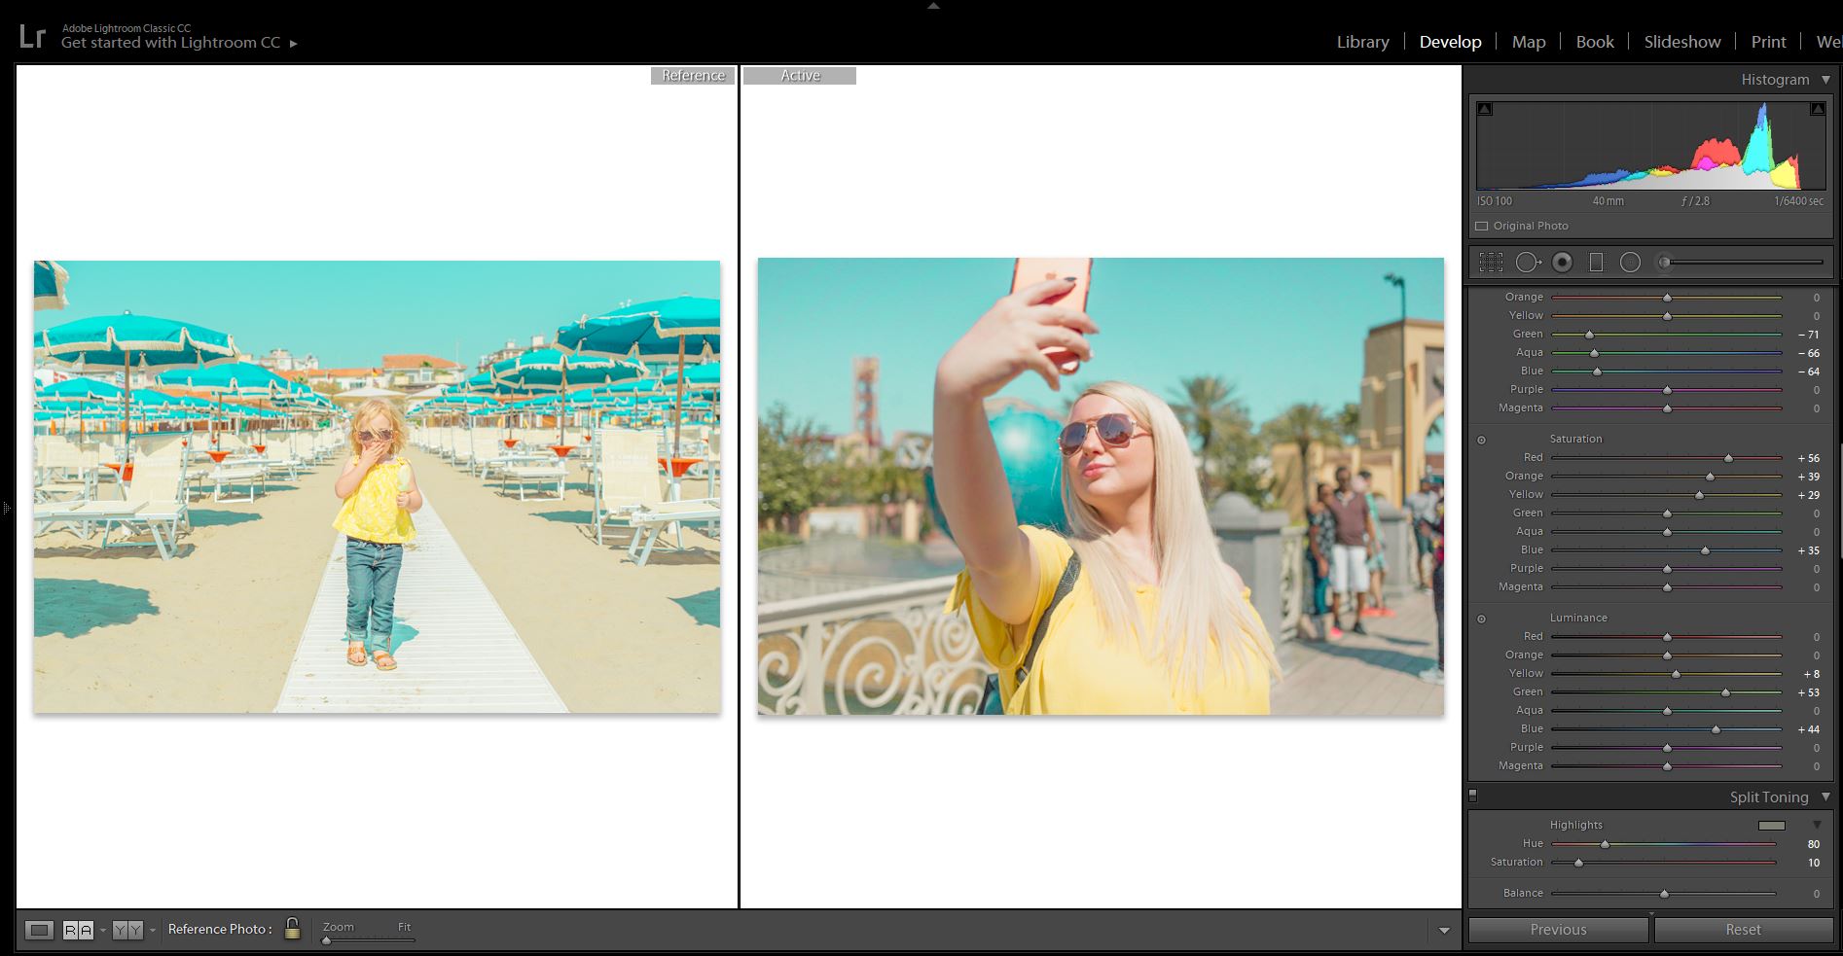
Task: Click the Reset button
Action: [x=1743, y=930]
